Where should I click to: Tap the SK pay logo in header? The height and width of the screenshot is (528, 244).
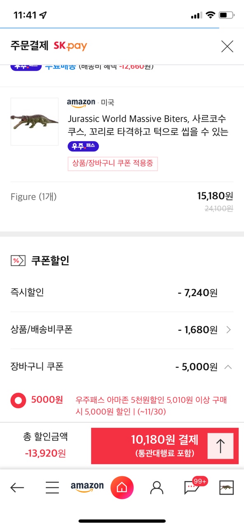click(x=70, y=46)
